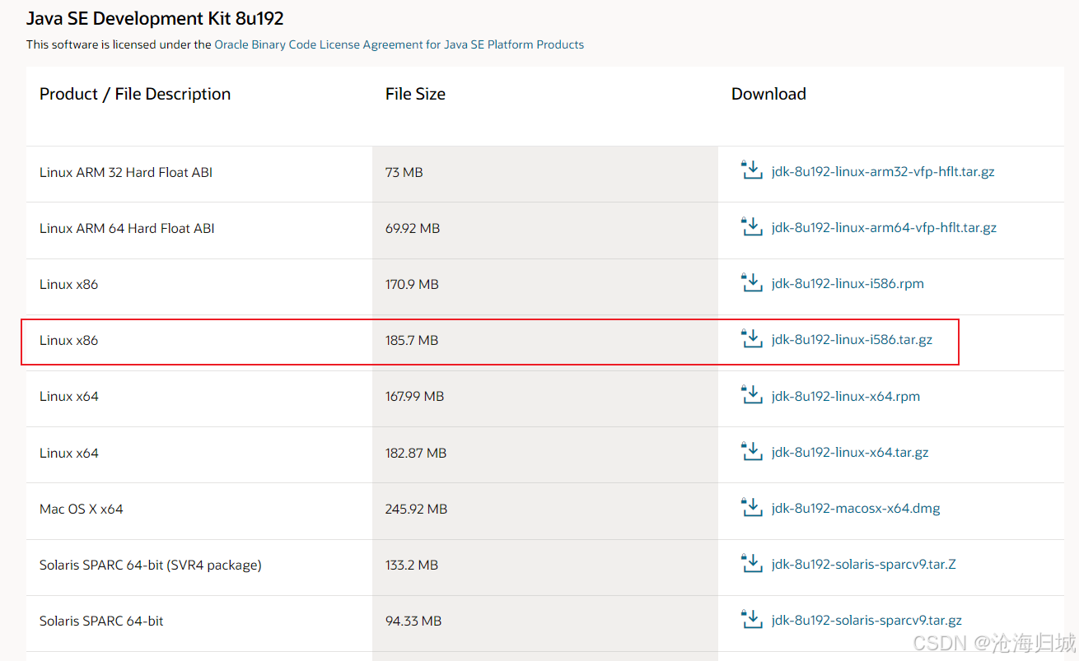This screenshot has width=1079, height=661.
Task: Download jdk-8u192-linux-i586.tar.gz
Action: click(852, 340)
